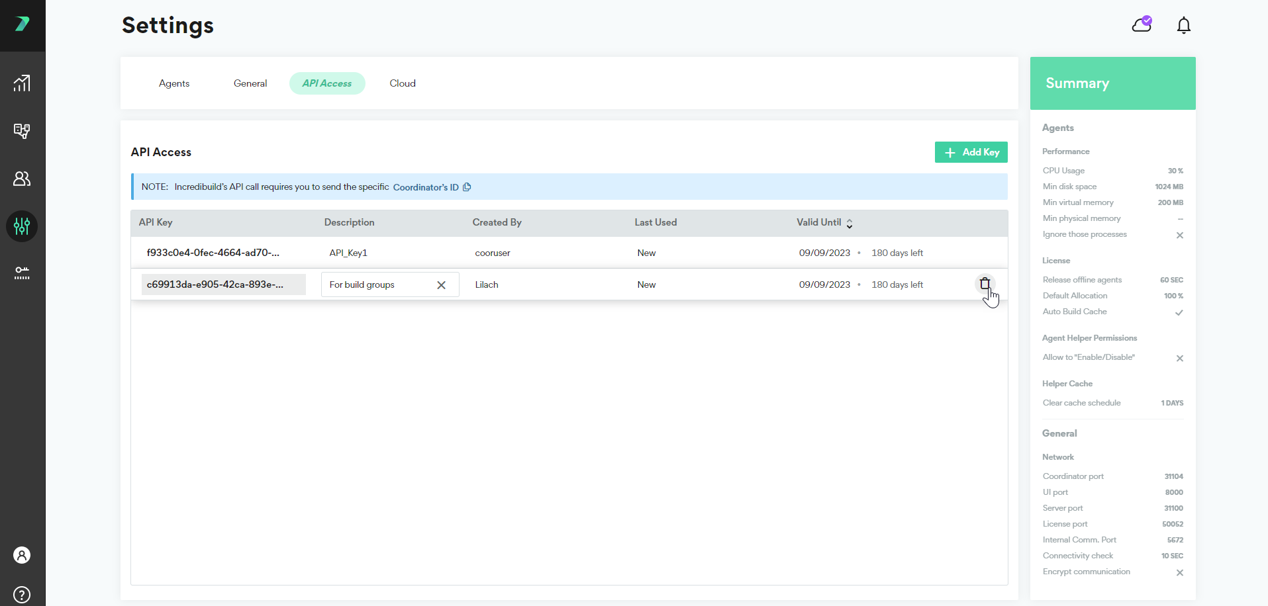Clear the 'For build groups' description field
Viewport: 1268px width, 606px height.
pos(441,285)
